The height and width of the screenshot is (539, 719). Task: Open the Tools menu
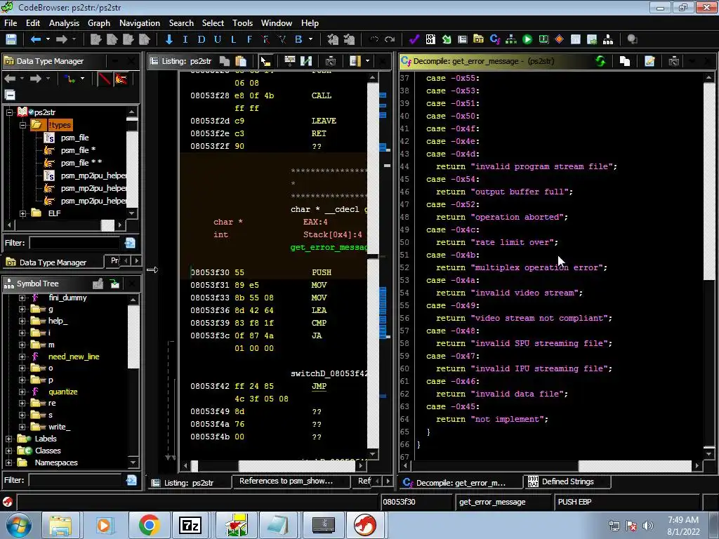click(x=242, y=23)
